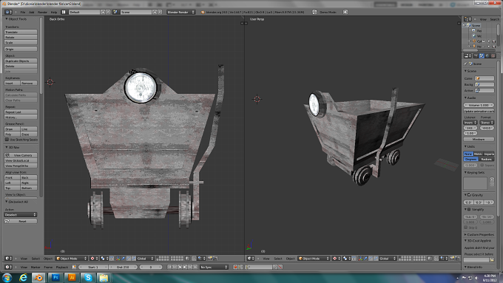Toggle the Simplify checkbox

469,209
